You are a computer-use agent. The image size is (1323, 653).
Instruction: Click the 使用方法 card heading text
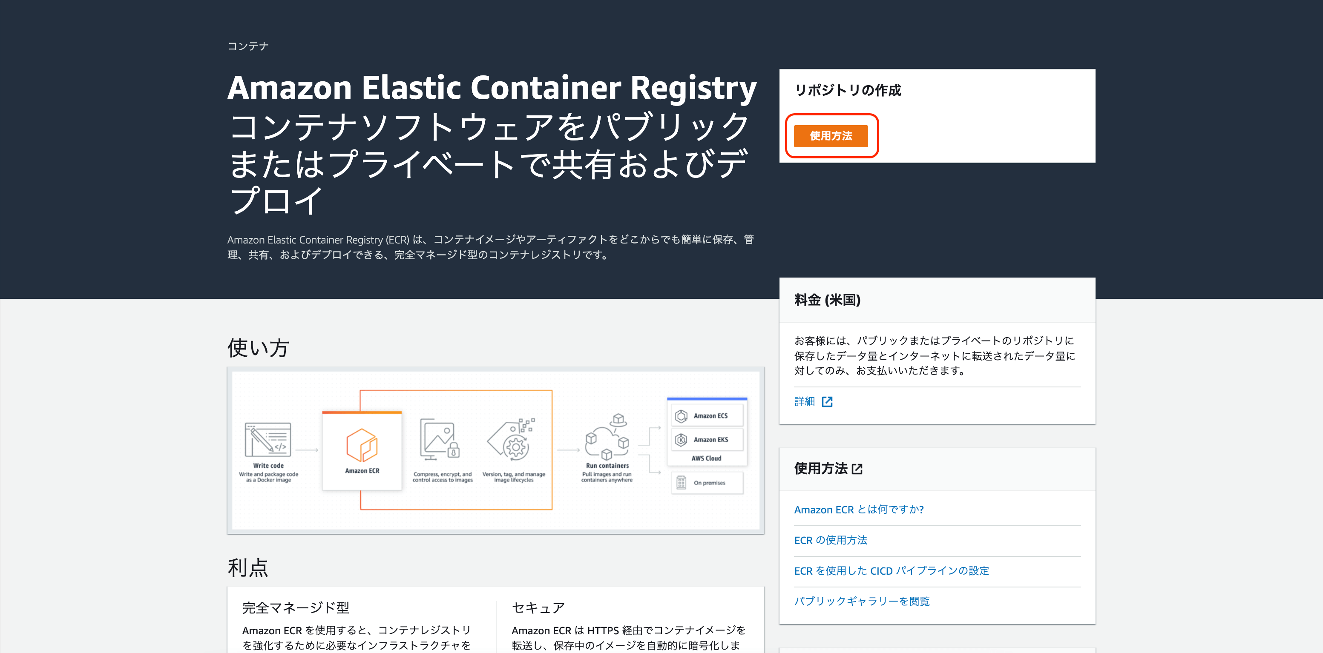coord(820,469)
